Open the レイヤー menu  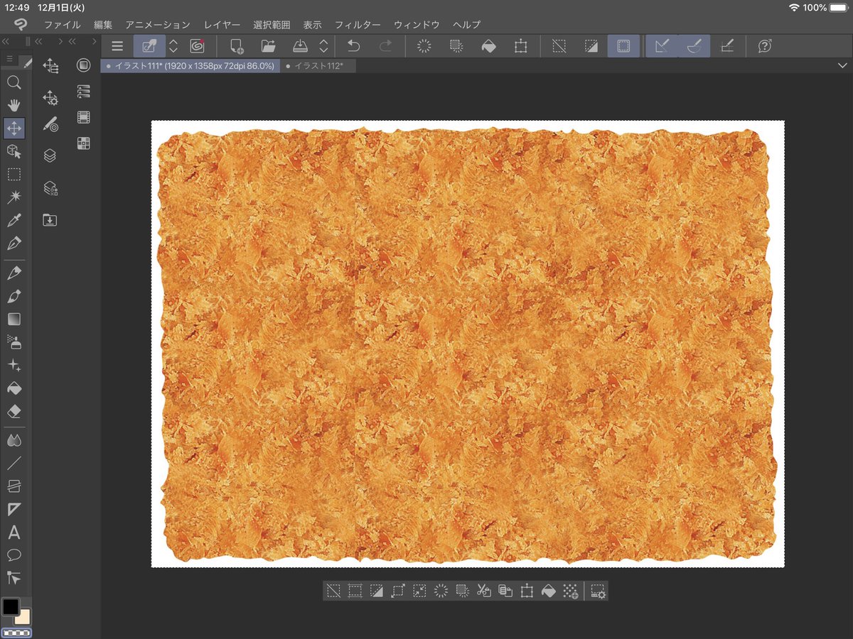point(222,25)
